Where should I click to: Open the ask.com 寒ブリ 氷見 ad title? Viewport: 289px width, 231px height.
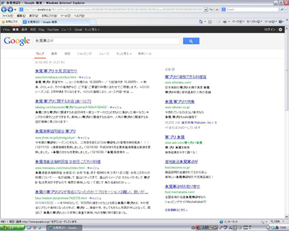(175, 137)
